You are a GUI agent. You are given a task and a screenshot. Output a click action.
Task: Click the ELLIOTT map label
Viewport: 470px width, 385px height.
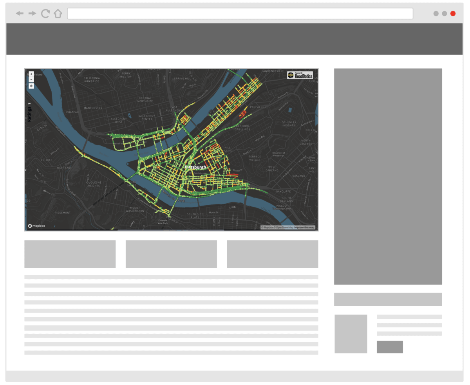coord(47,160)
